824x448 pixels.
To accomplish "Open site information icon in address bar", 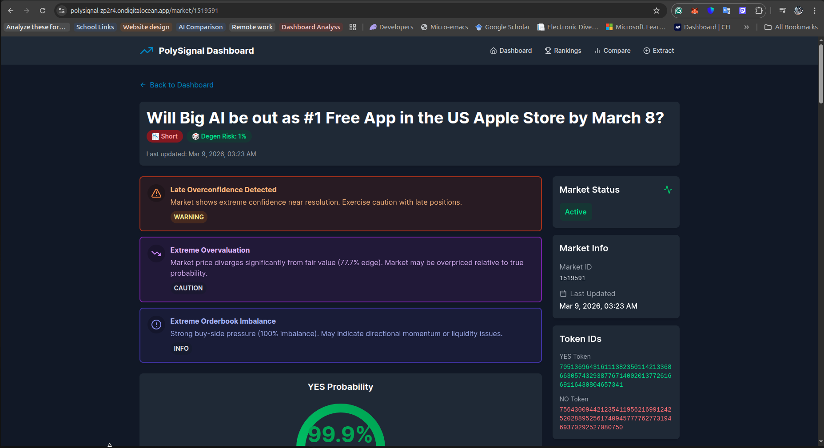I will [62, 11].
